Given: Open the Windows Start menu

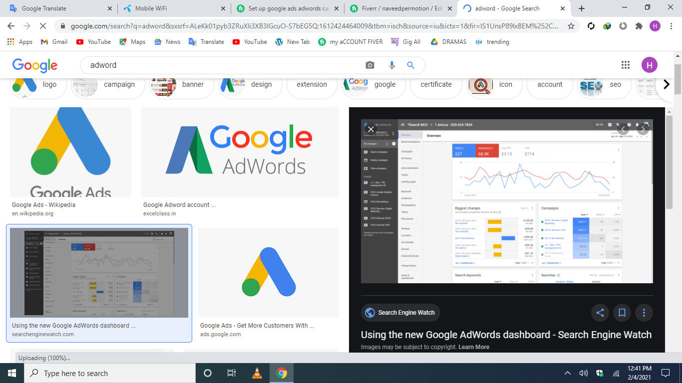Looking at the screenshot, I should coord(12,373).
